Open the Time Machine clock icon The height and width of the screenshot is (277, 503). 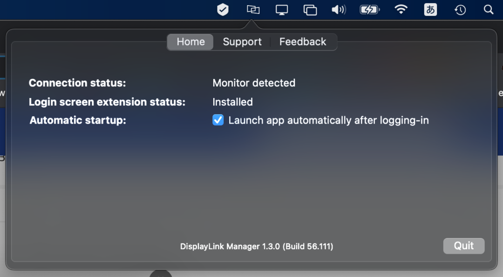460,10
